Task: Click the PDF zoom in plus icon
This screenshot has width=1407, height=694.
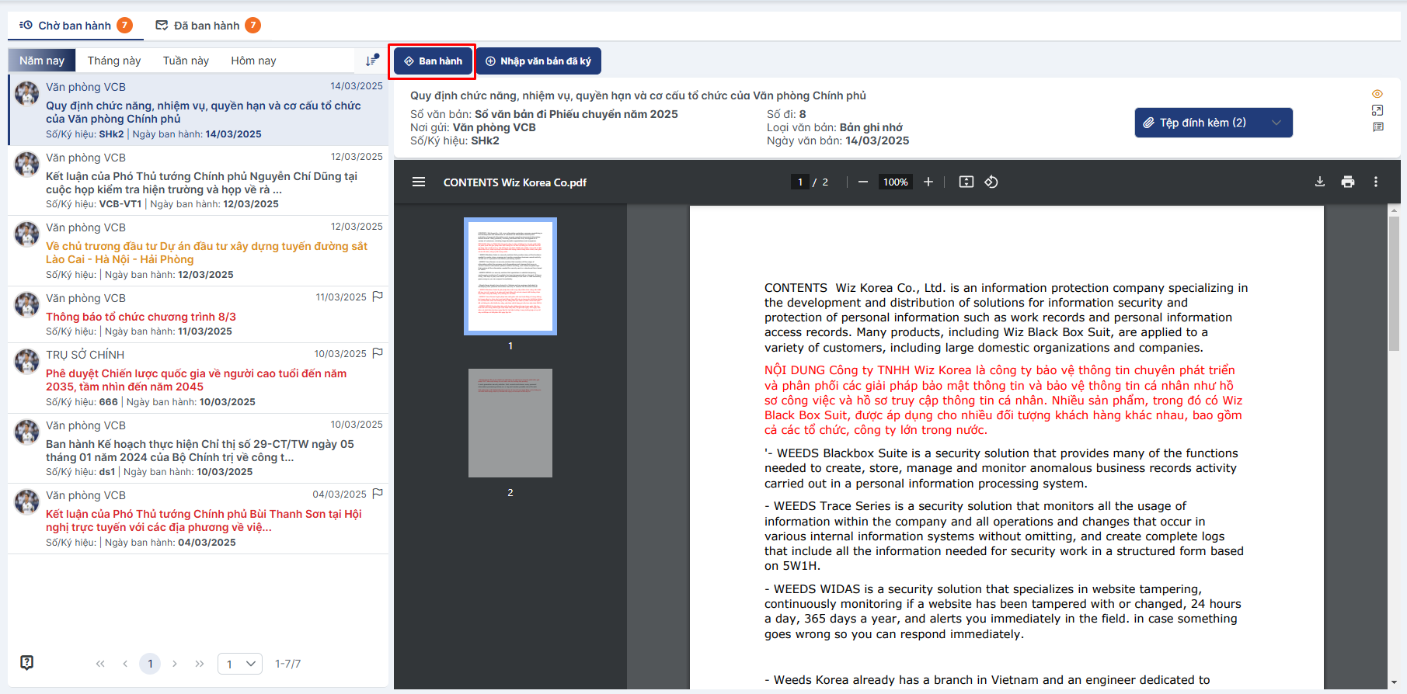Action: pos(928,182)
